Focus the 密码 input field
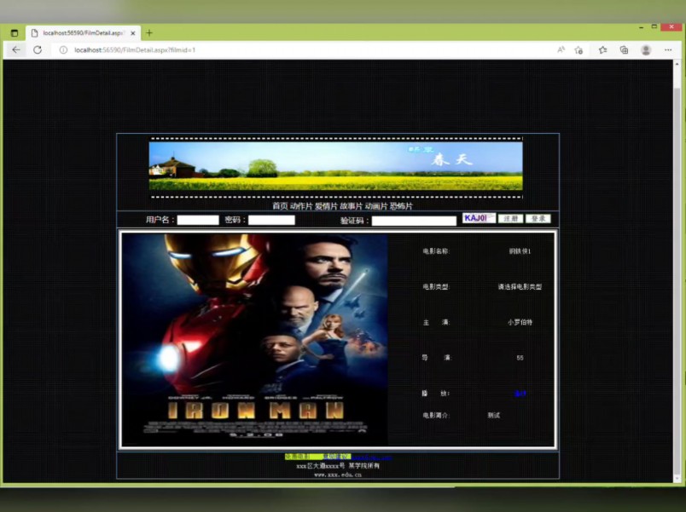Image resolution: width=686 pixels, height=512 pixels. pyautogui.click(x=271, y=220)
